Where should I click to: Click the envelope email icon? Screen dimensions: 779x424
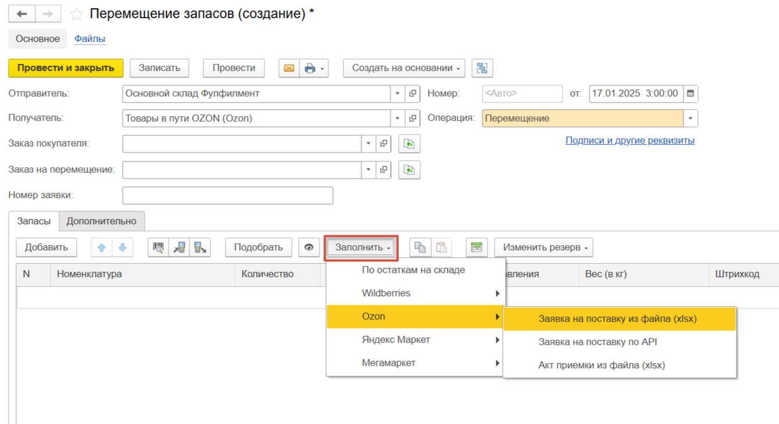pyautogui.click(x=289, y=69)
